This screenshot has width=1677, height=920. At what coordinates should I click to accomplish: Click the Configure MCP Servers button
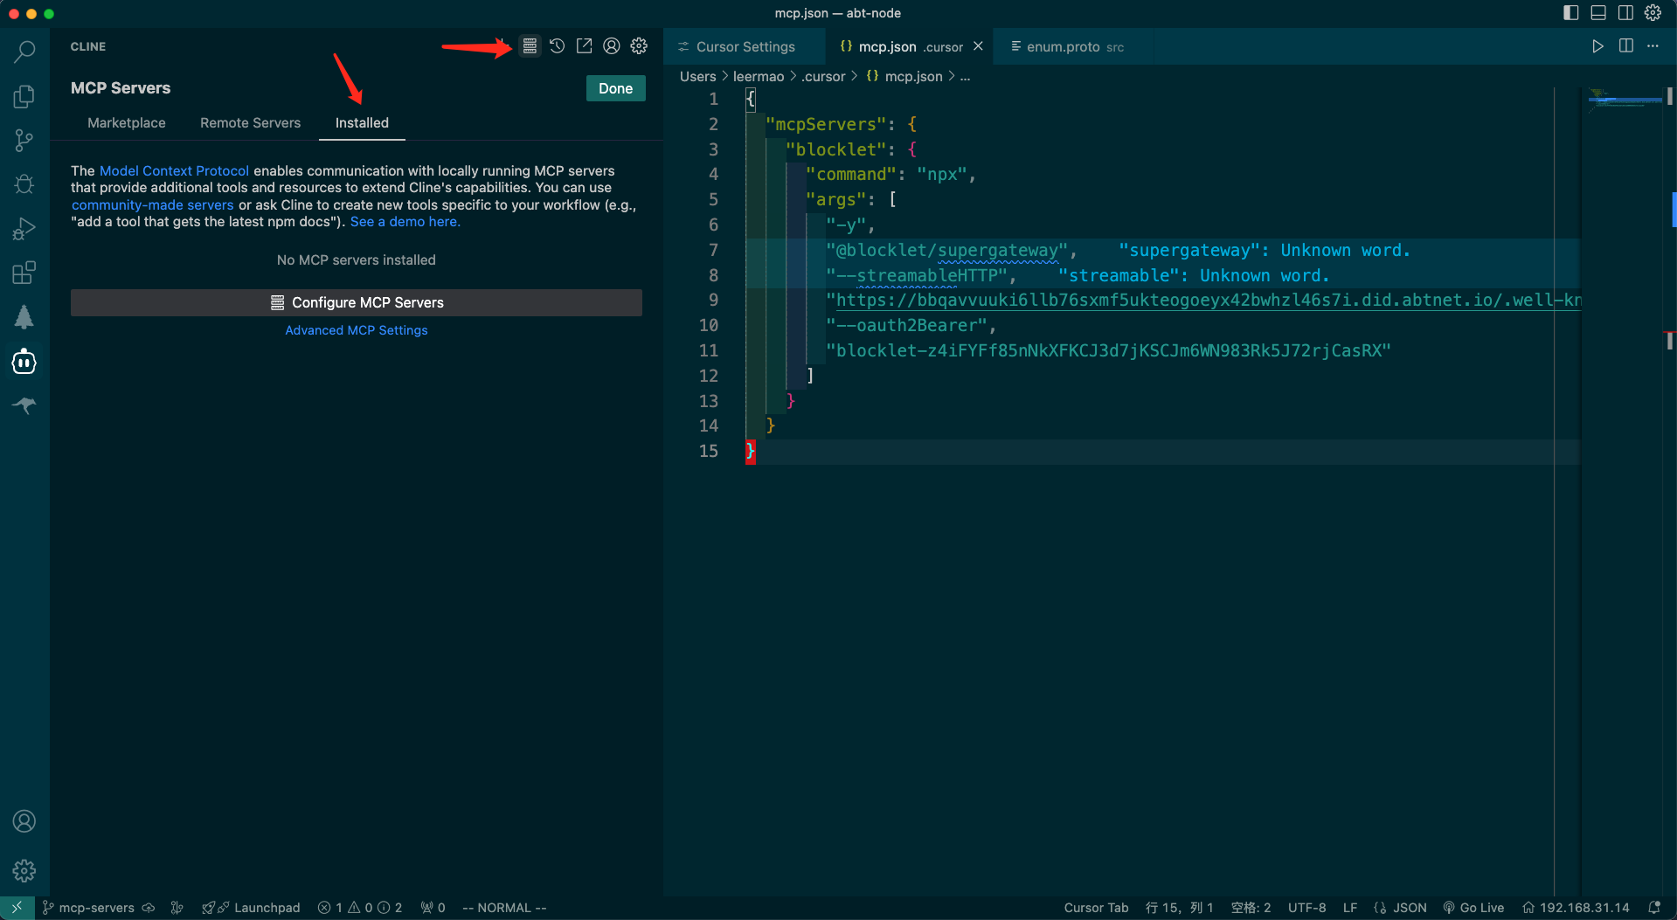tap(357, 302)
